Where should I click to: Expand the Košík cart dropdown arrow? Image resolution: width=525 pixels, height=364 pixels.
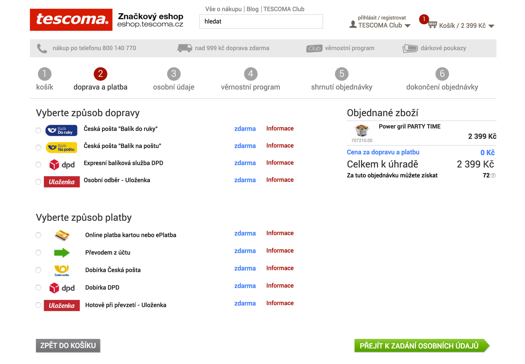491,26
